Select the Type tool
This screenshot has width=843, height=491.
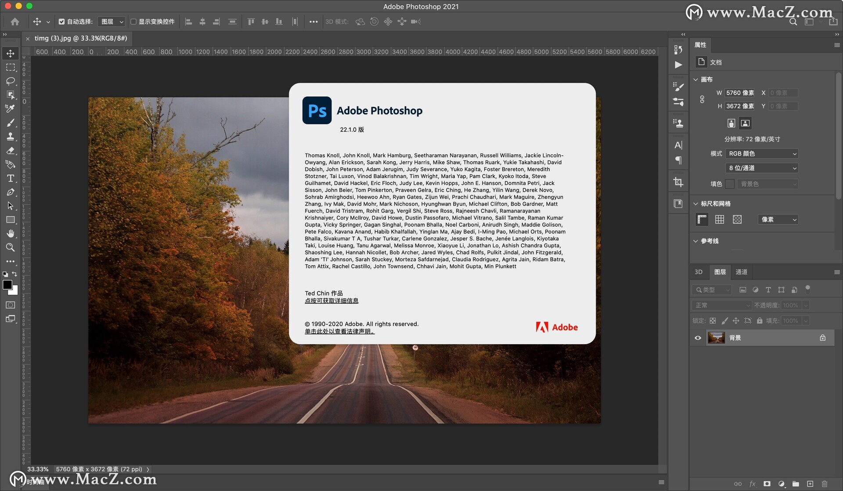pos(10,178)
